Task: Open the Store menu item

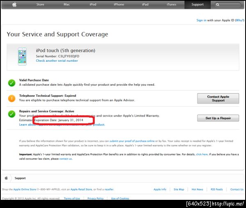Action: 40,4
